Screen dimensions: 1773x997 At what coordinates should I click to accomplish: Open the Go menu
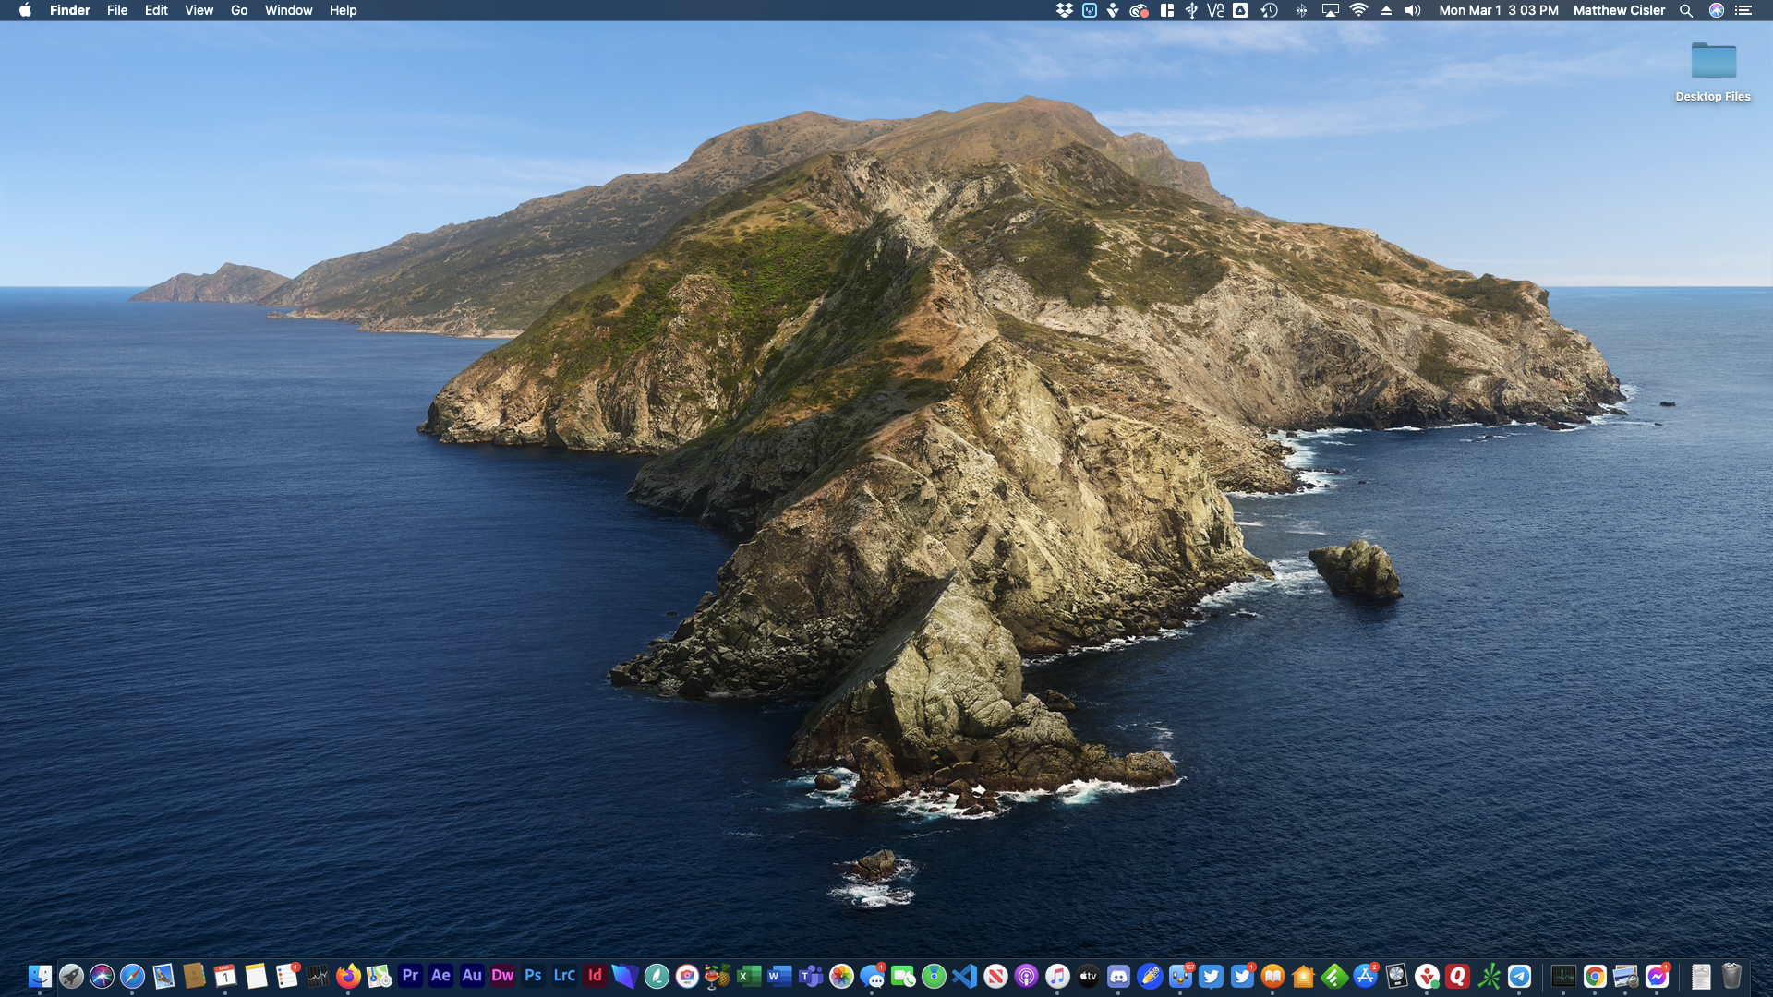click(x=239, y=10)
